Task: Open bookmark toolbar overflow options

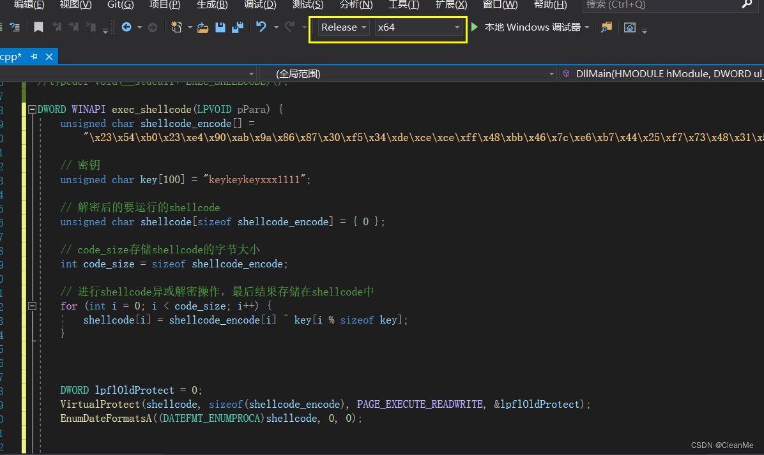Action: (105, 31)
